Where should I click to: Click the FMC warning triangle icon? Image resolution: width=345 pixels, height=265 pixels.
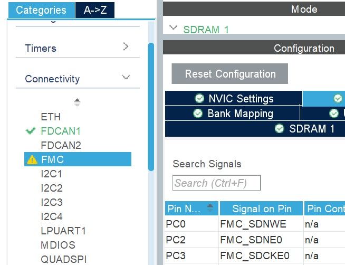point(32,159)
